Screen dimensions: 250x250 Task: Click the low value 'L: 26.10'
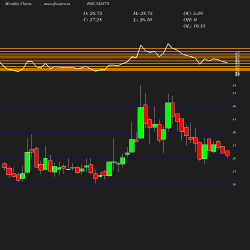pyautogui.click(x=142, y=20)
